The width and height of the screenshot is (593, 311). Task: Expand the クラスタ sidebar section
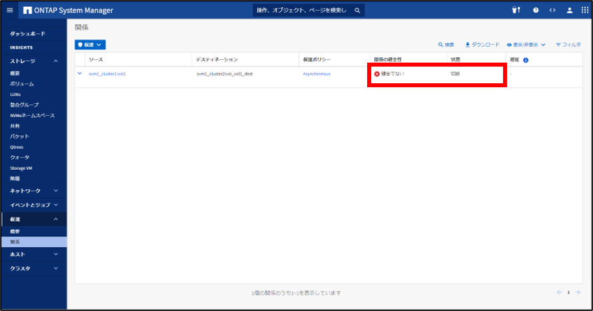click(34, 268)
